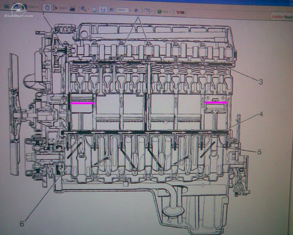Open the Help menu button
Image resolution: width=293 pixels, height=235 pixels.
pos(163,12)
